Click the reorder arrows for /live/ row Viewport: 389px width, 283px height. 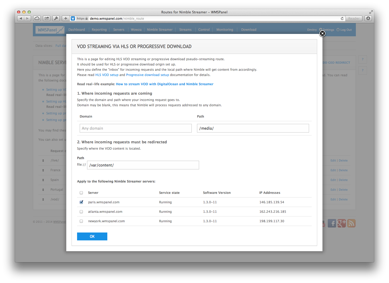(43, 160)
